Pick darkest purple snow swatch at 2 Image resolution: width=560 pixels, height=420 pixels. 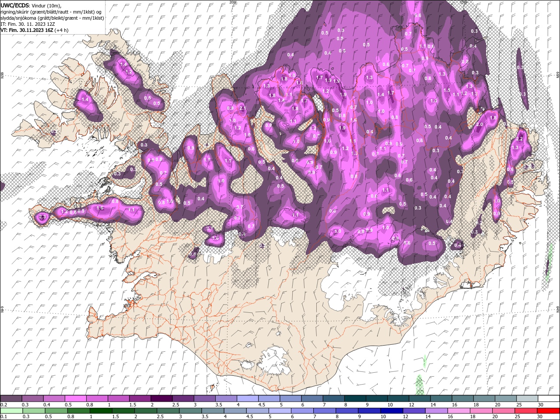click(161, 399)
